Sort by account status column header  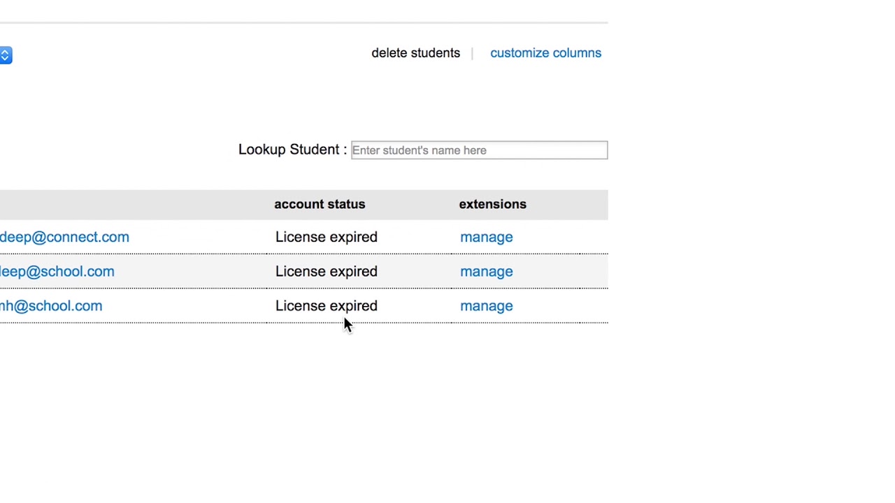coord(320,204)
